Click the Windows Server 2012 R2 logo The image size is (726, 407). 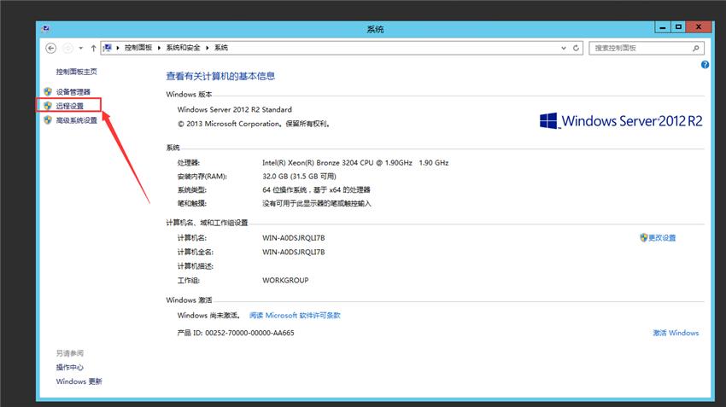click(x=621, y=121)
